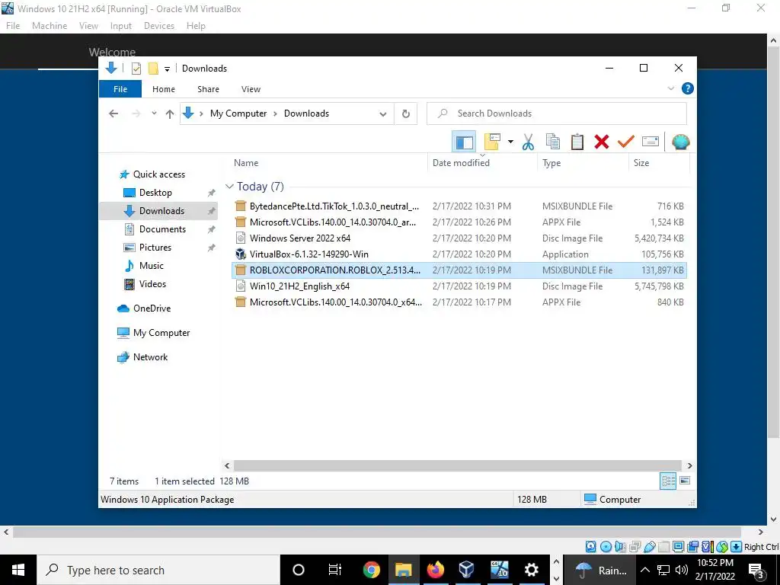Switch to Details view button

(x=668, y=481)
